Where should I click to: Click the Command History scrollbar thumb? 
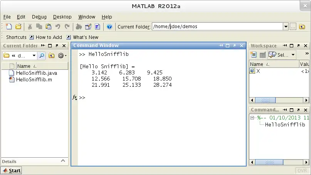269,163
